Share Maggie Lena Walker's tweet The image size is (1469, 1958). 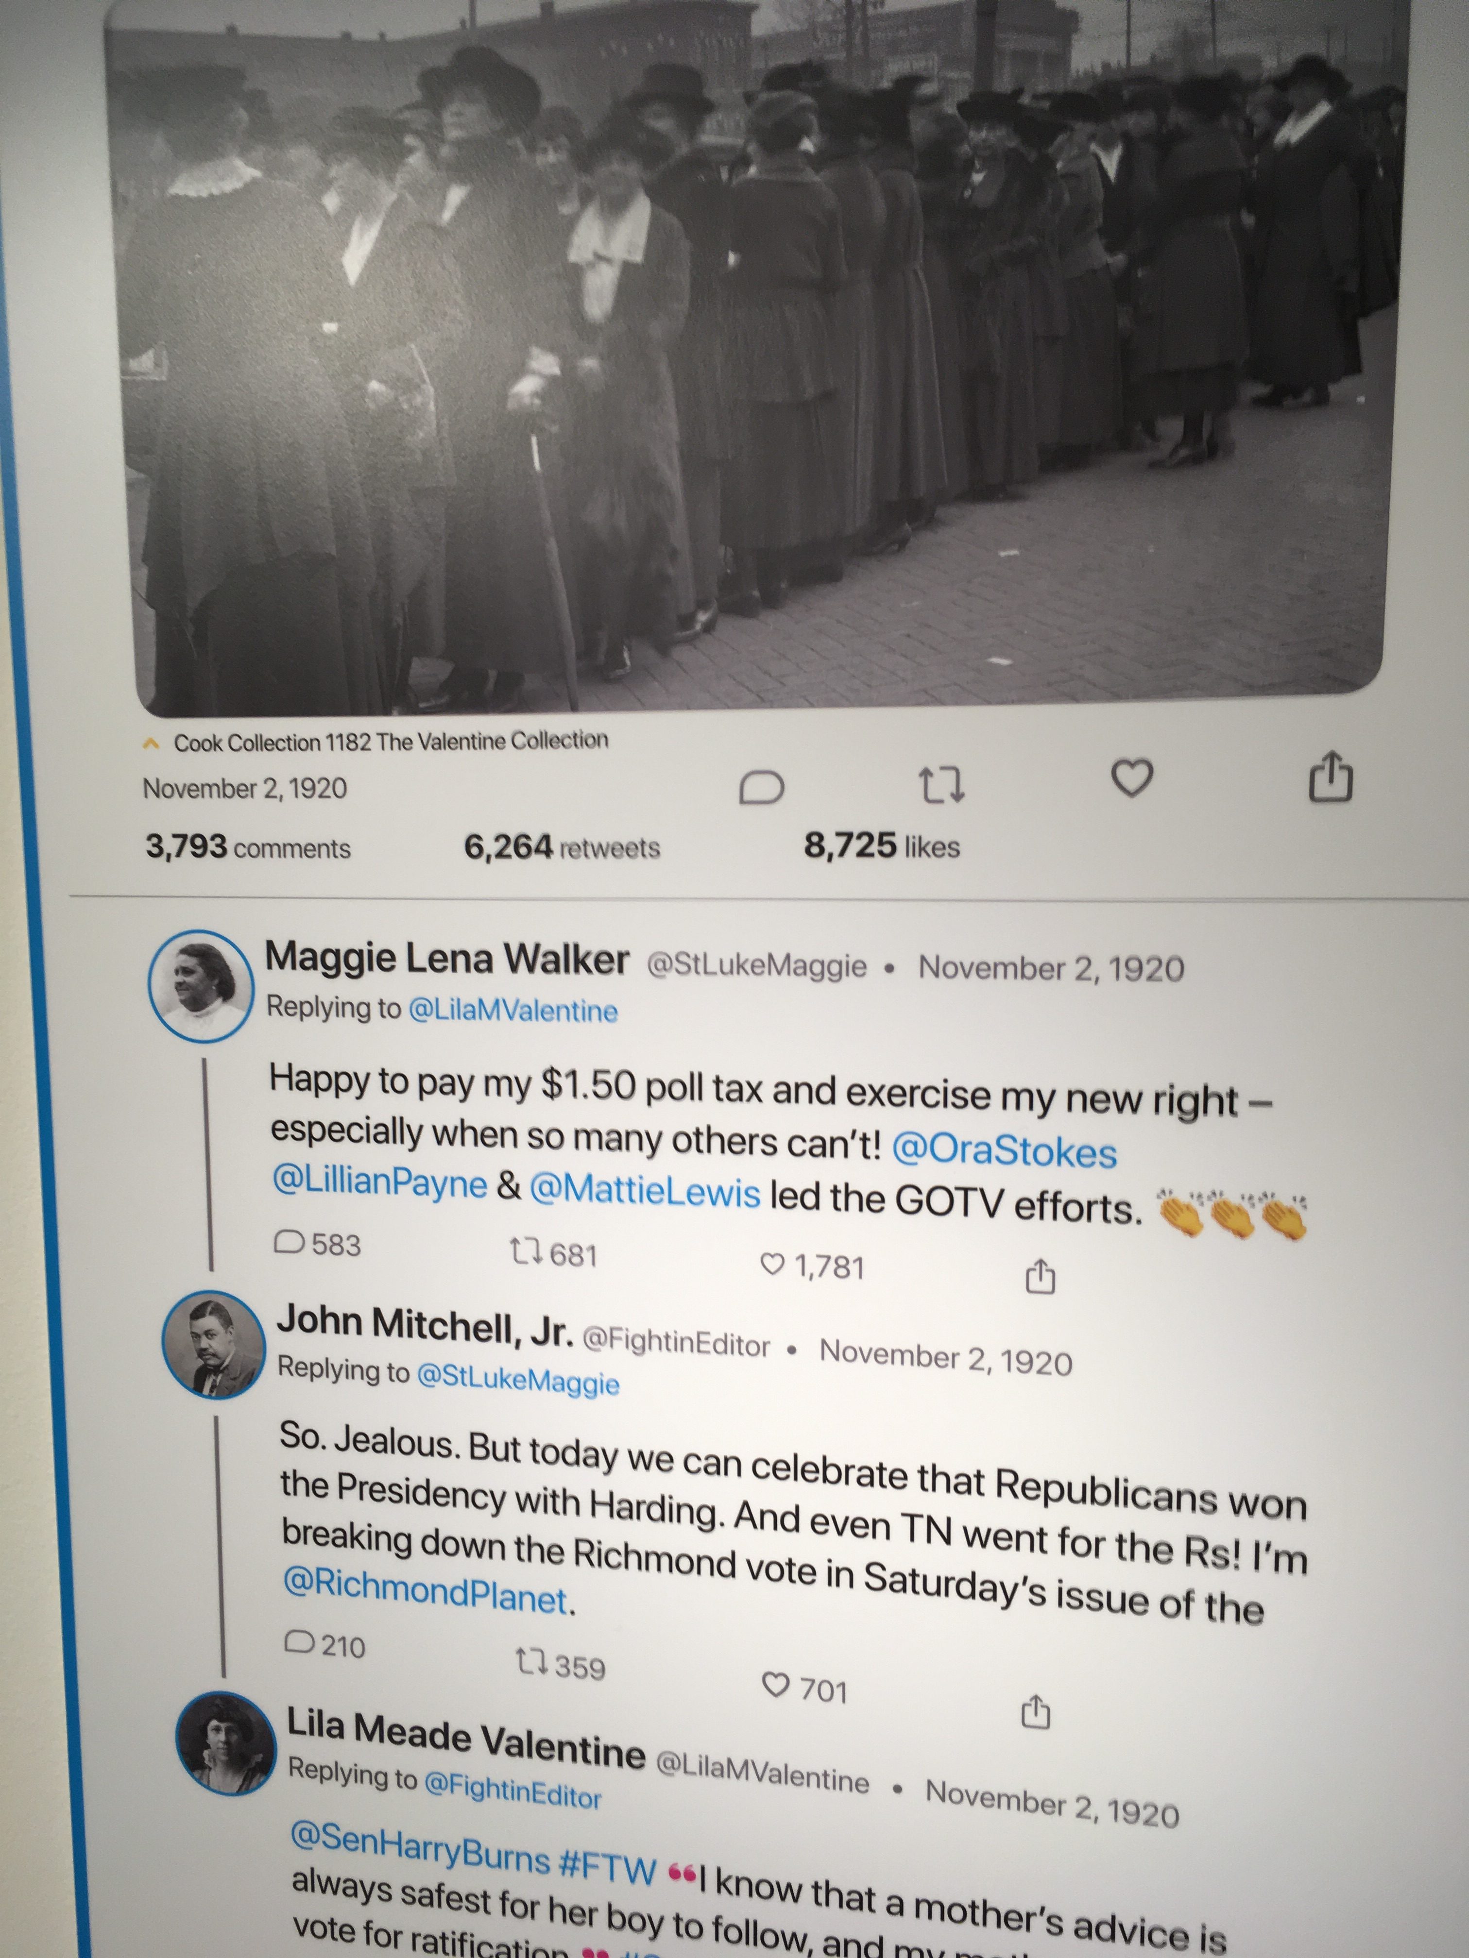1040,1275
